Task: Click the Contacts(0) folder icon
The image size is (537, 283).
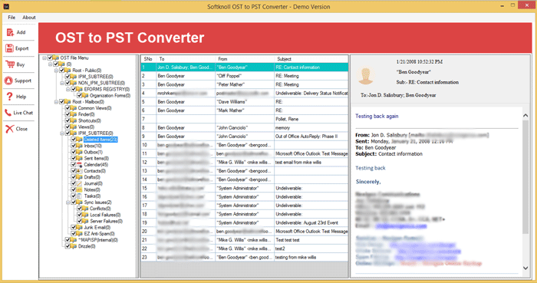Action: pyautogui.click(x=80, y=171)
